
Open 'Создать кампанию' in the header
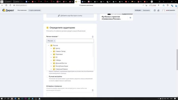coord(34,10)
